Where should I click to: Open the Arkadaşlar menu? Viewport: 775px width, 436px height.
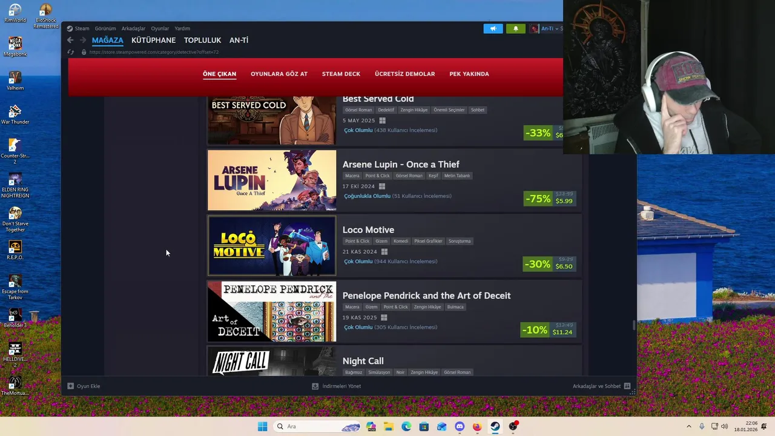tap(133, 28)
